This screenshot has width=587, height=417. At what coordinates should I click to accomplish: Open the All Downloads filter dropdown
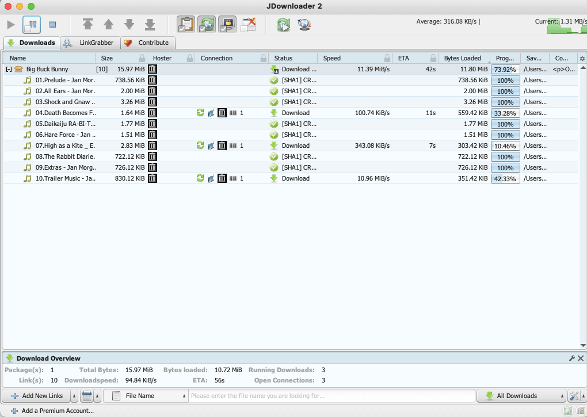point(521,396)
